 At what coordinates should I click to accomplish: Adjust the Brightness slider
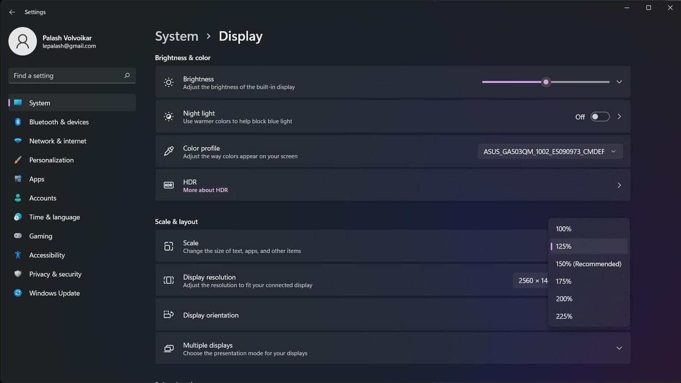tap(545, 82)
